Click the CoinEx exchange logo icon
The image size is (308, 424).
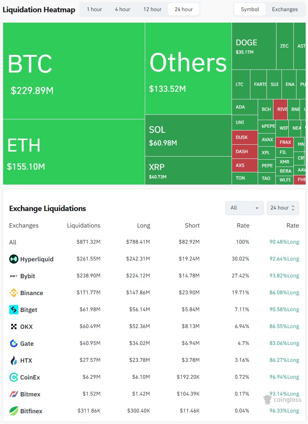coord(14,377)
